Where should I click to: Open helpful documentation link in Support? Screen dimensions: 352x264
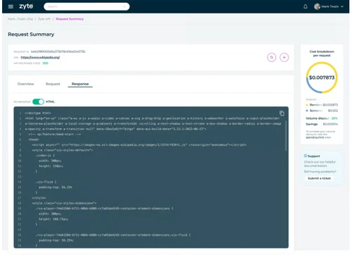320,164
